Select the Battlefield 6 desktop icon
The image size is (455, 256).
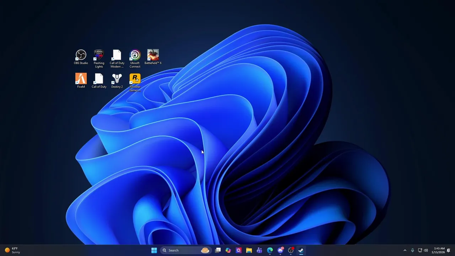click(153, 57)
